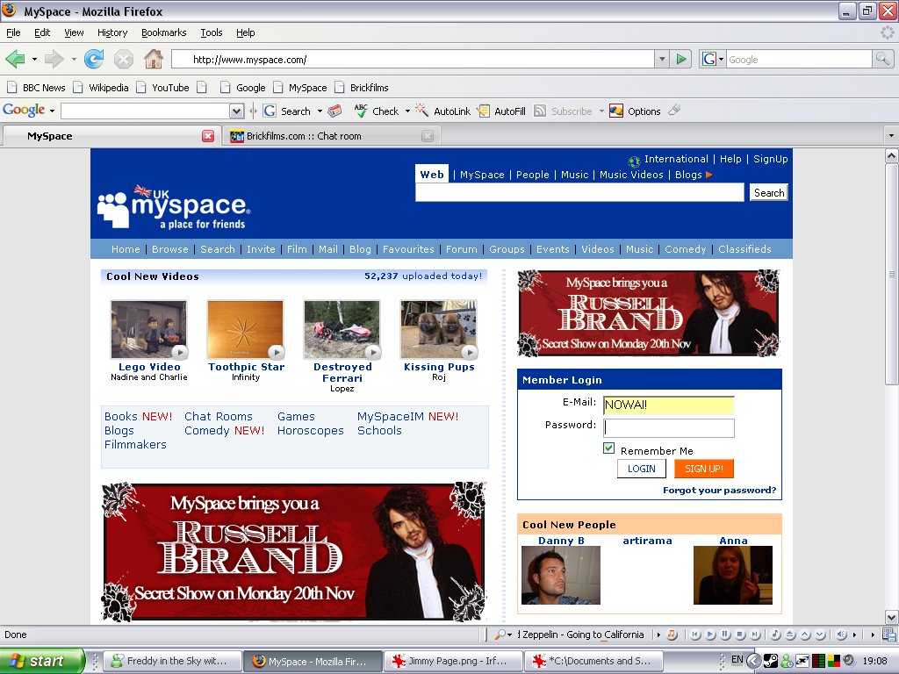Open the Forward button history dropdown
This screenshot has height=674, width=899.
coord(74,59)
